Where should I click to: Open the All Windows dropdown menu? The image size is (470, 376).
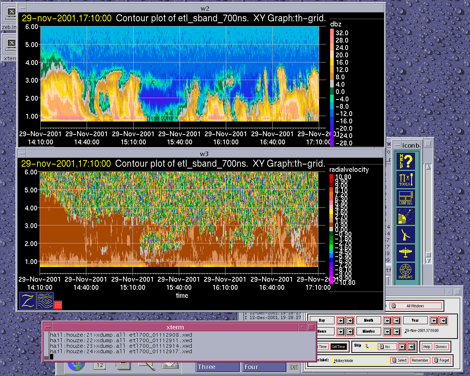415,306
